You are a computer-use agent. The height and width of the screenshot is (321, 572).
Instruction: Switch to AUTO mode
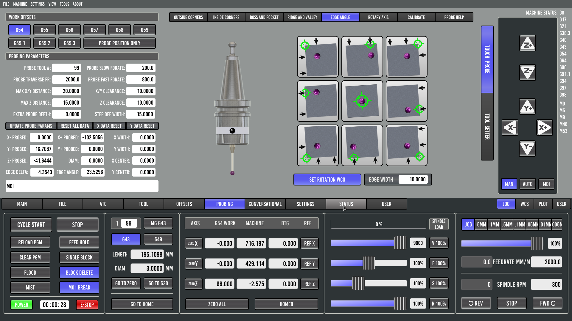[527, 184]
